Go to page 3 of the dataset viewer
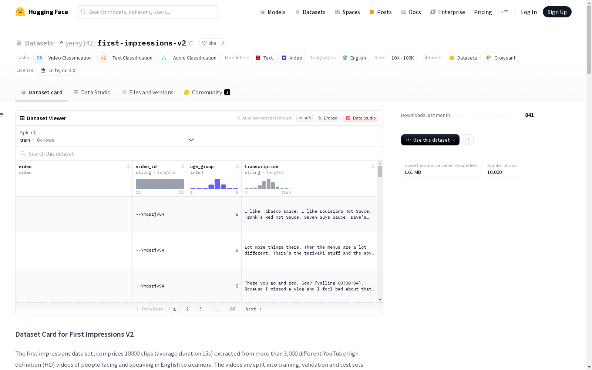The width and height of the screenshot is (592, 370). pos(200,309)
